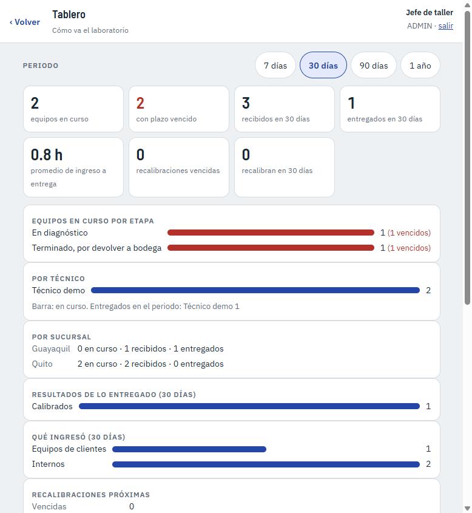Click the 'Internos' label
The height and width of the screenshot is (513, 472).
click(x=49, y=464)
